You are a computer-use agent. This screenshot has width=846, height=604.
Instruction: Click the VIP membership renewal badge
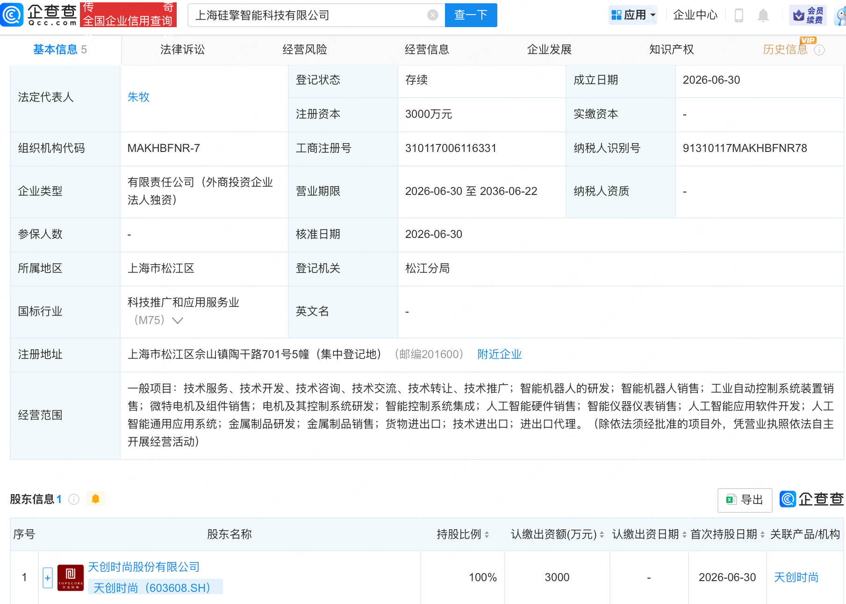tap(808, 15)
